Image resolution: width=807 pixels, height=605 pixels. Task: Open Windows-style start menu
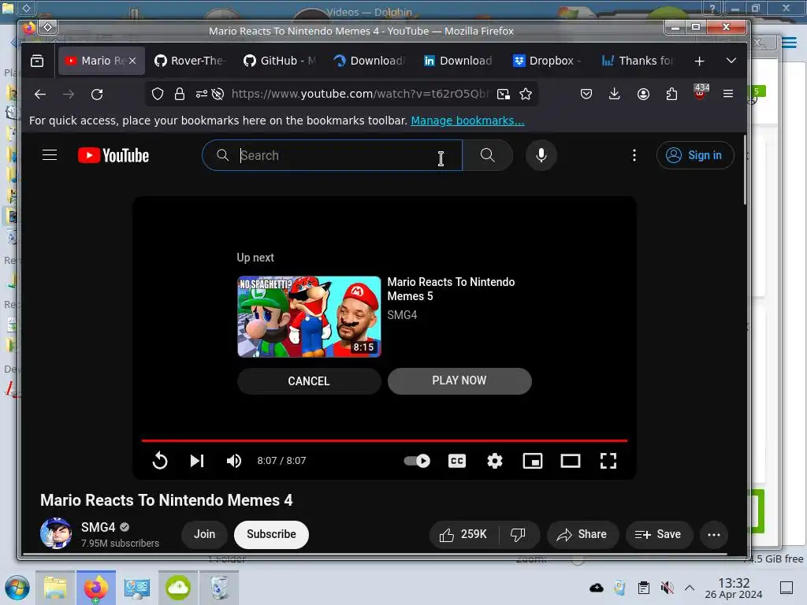coord(17,588)
